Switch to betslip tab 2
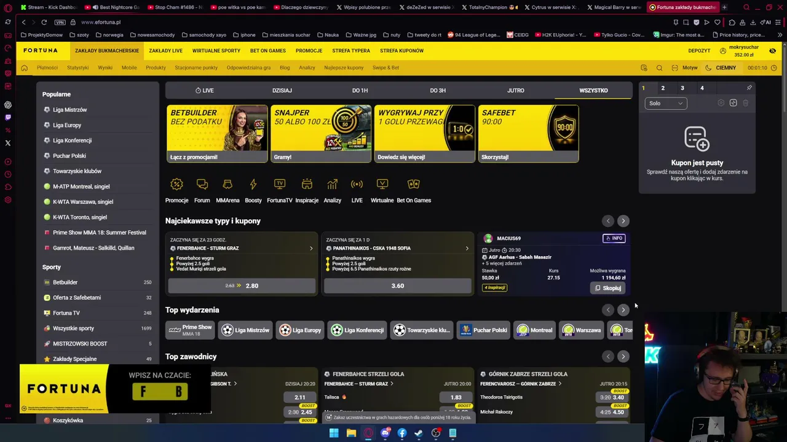Image resolution: width=787 pixels, height=442 pixels. point(663,88)
